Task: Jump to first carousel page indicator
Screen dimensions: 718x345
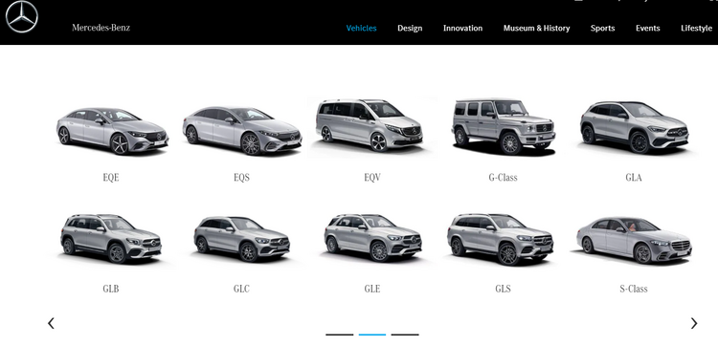Action: coord(339,334)
